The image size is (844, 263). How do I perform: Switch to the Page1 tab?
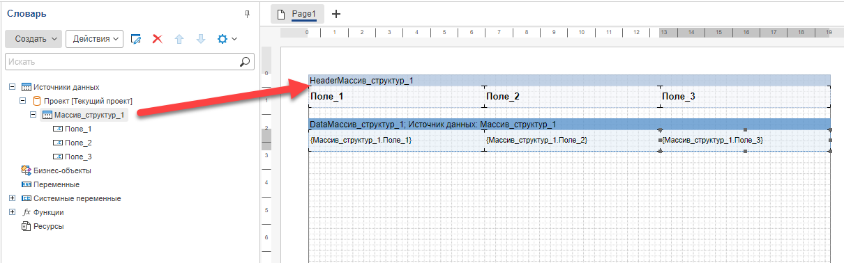pyautogui.click(x=297, y=14)
